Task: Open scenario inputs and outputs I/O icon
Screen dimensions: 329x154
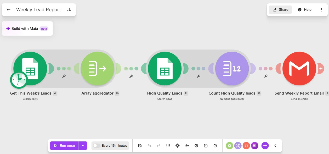Action: pos(187,146)
